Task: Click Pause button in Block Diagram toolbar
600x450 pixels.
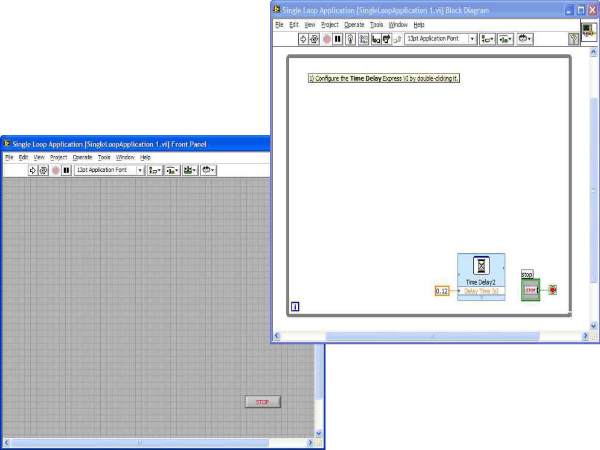Action: (x=337, y=39)
